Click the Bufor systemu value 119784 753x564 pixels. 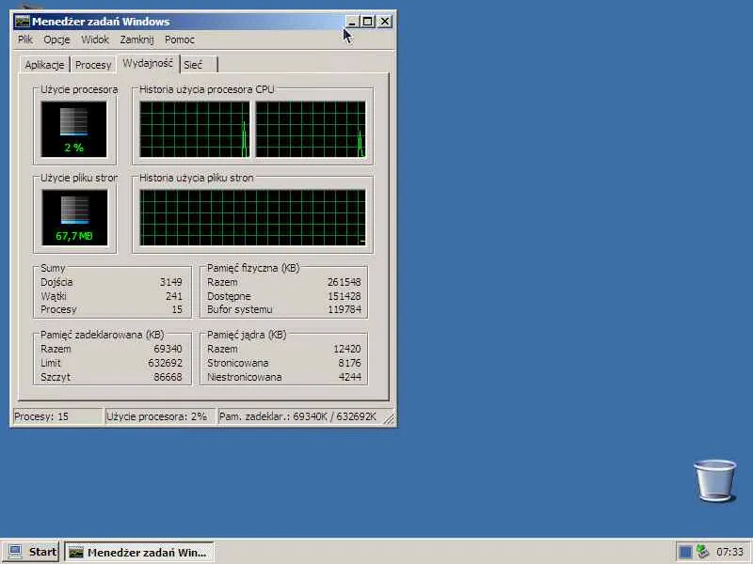[x=344, y=309]
